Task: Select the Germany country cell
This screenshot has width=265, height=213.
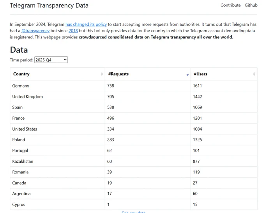Action: pos(57,86)
